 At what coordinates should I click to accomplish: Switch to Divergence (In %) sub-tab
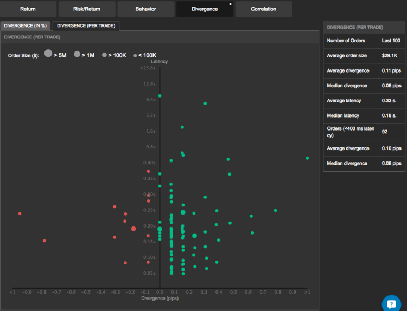pyautogui.click(x=26, y=25)
